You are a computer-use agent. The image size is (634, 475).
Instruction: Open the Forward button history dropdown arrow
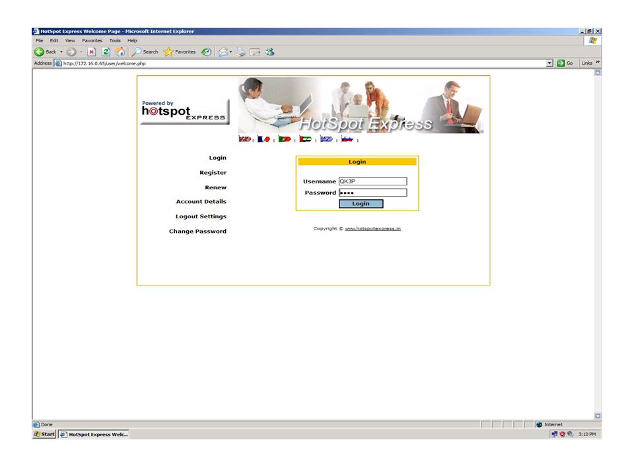tap(81, 52)
